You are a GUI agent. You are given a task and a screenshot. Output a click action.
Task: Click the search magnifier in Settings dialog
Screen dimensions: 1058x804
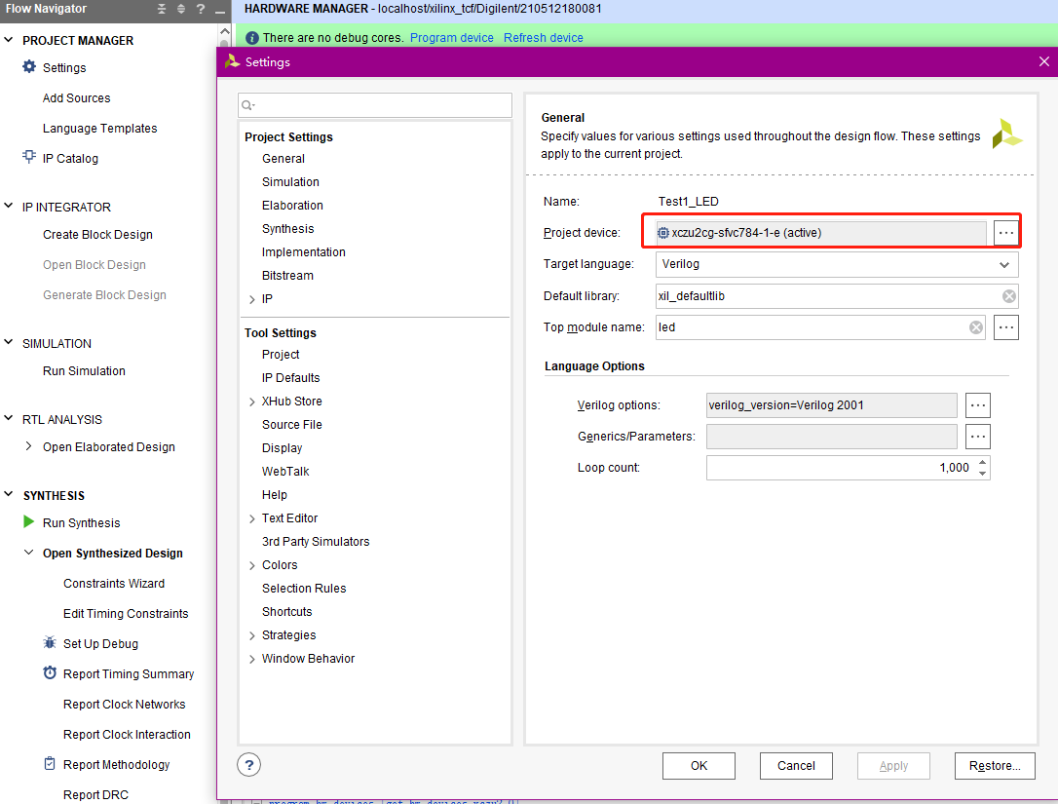pyautogui.click(x=248, y=105)
